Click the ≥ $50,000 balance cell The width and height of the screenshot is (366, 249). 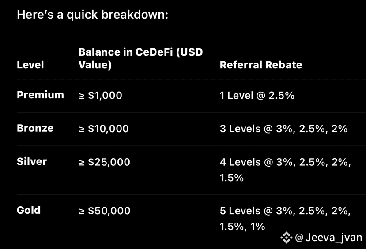tap(104, 211)
